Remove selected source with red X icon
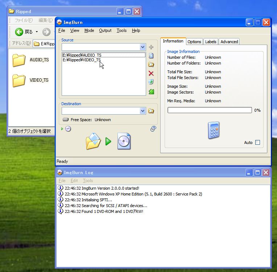The height and width of the screenshot is (272, 277). [151, 73]
